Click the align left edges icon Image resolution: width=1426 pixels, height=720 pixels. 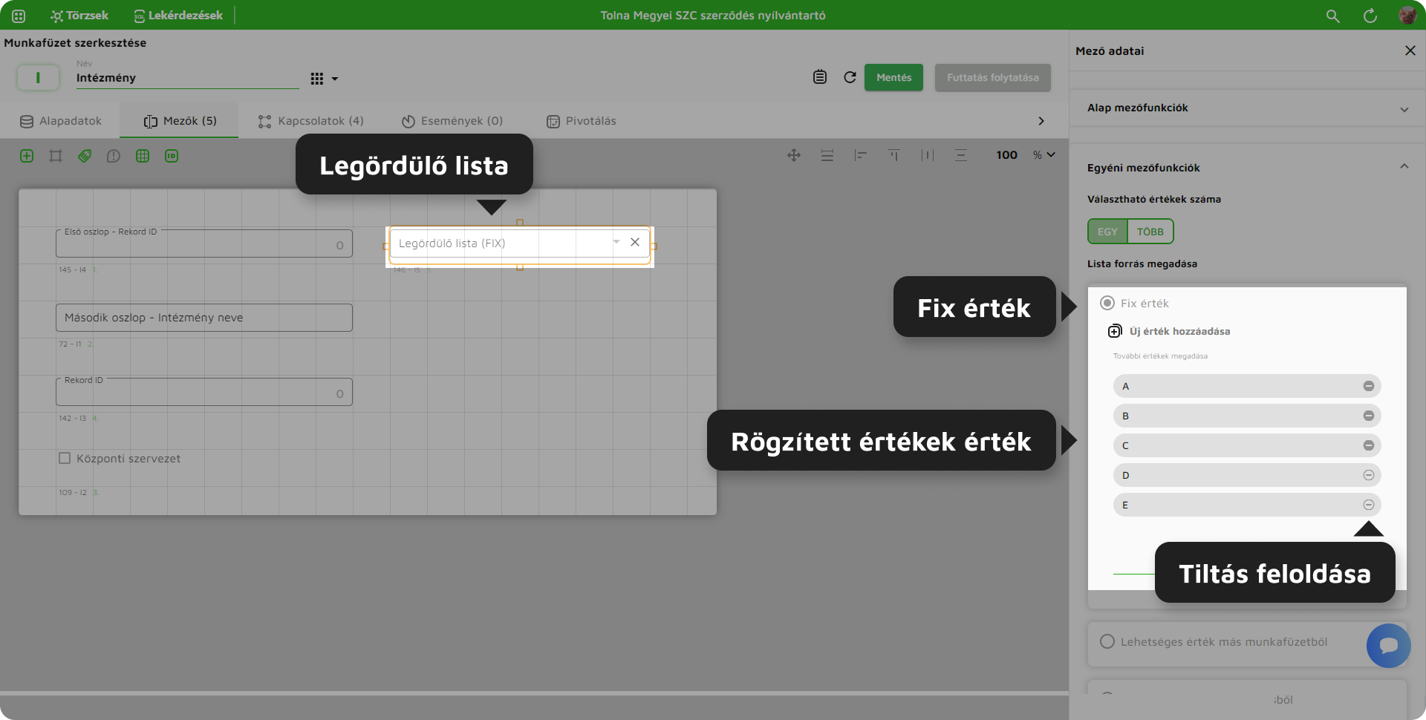click(861, 155)
